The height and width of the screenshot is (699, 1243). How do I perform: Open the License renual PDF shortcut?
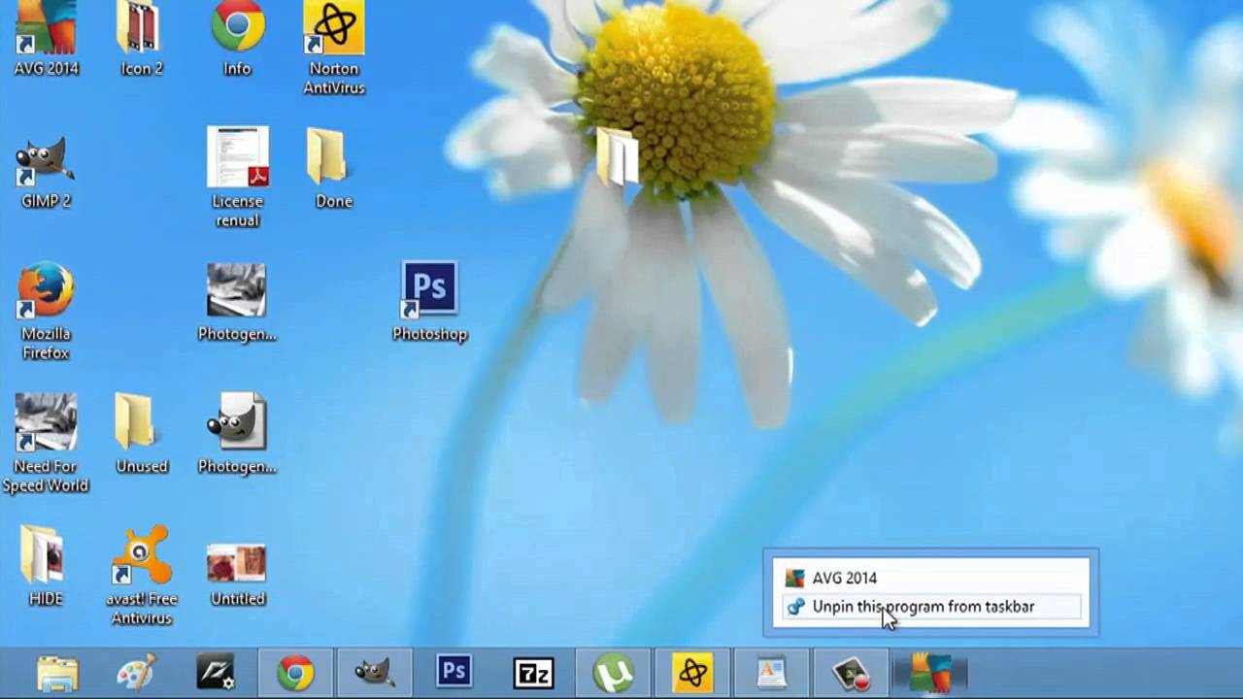(237, 155)
